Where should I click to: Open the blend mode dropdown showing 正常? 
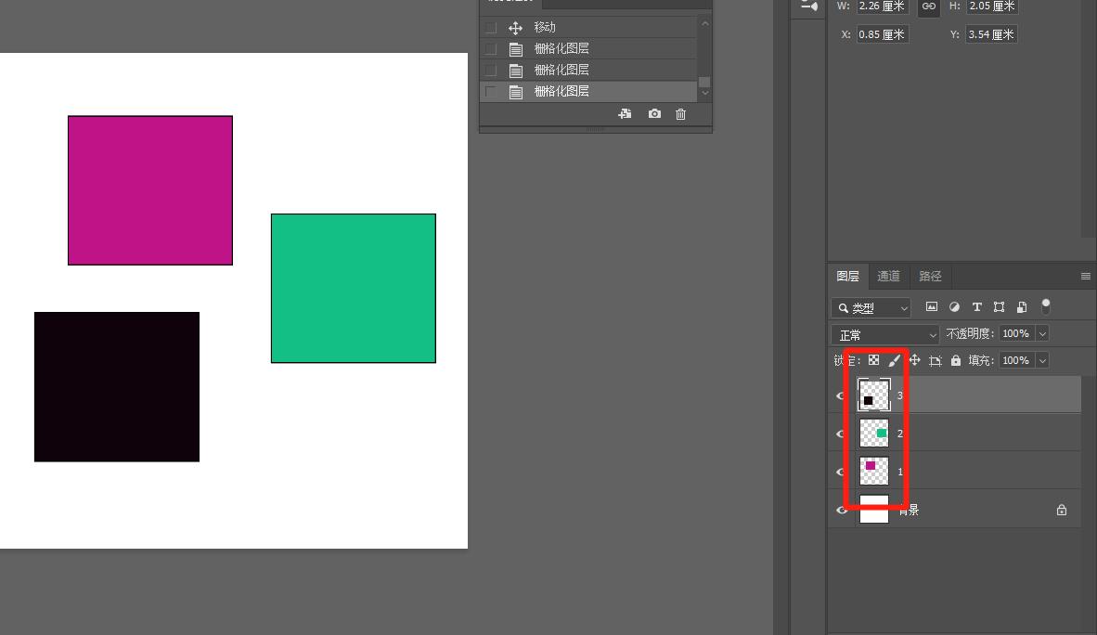[887, 334]
